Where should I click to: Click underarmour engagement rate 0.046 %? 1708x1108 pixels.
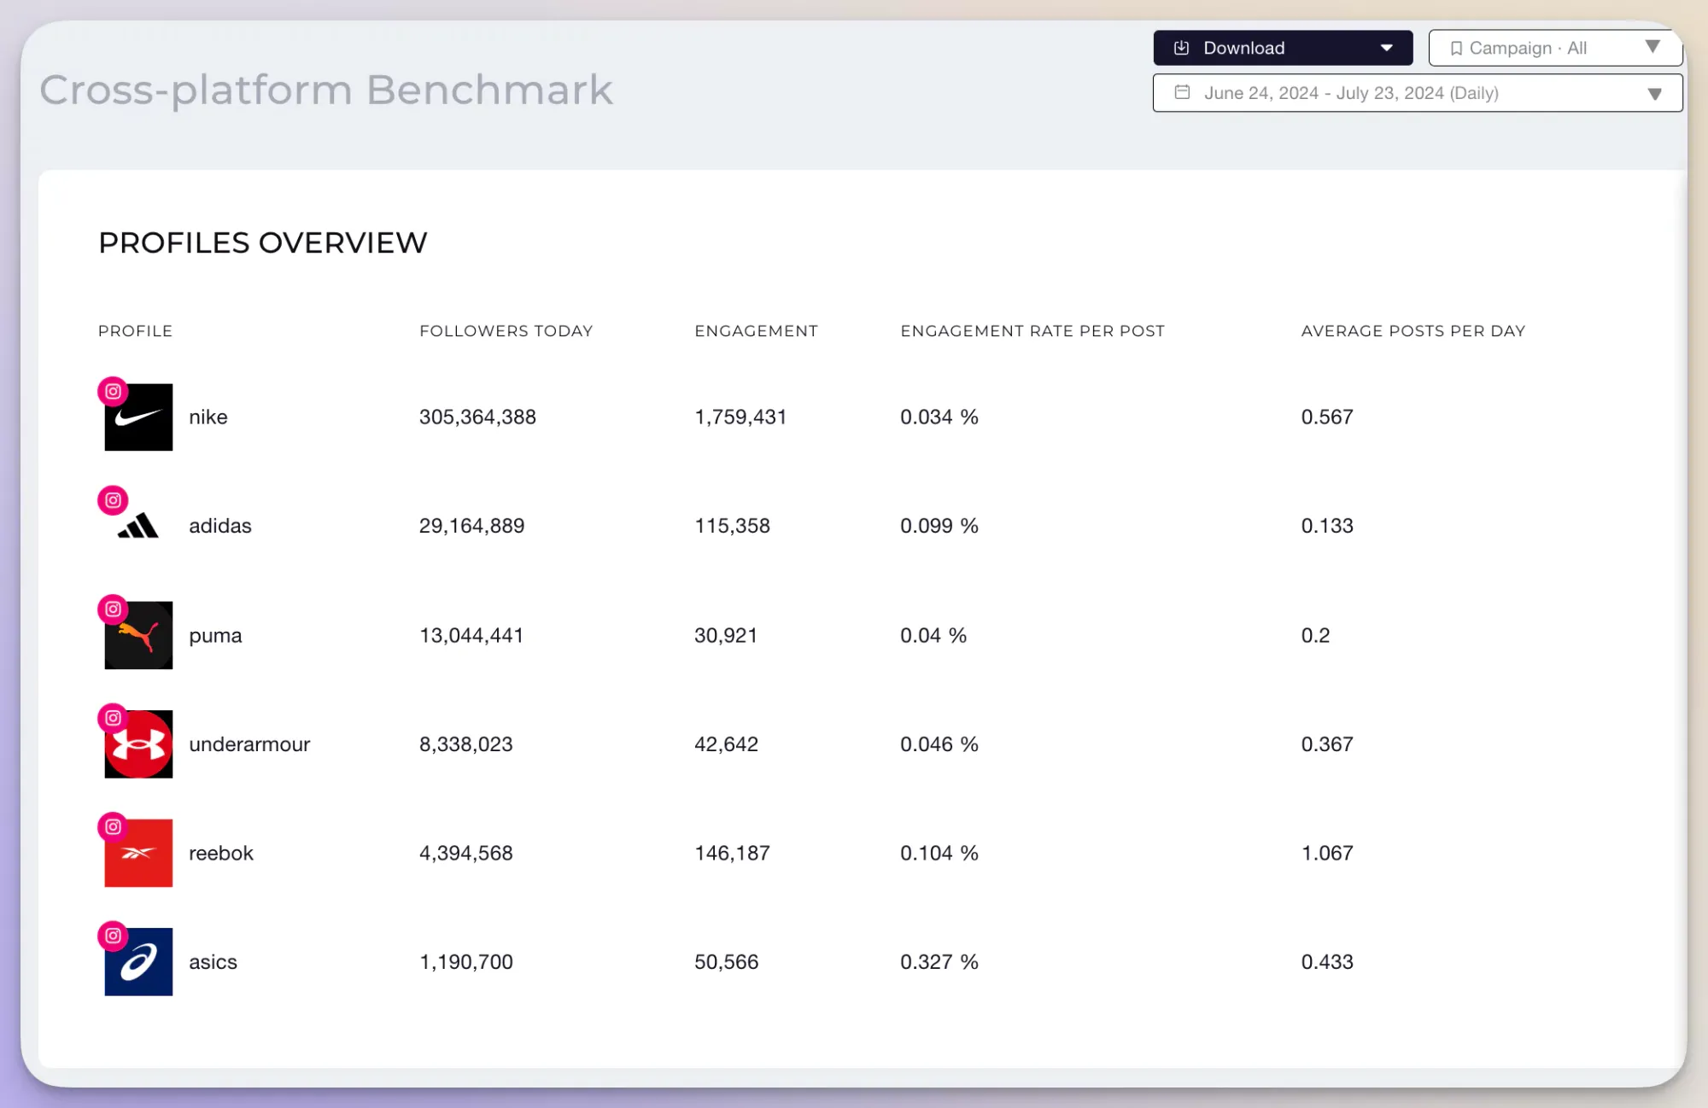[939, 744]
